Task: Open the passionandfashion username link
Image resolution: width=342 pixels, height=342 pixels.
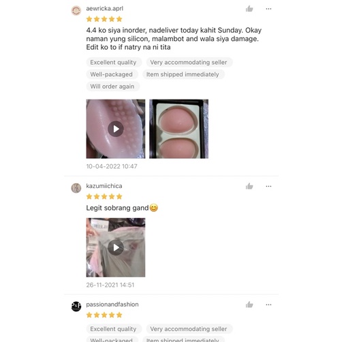Action: click(x=112, y=305)
